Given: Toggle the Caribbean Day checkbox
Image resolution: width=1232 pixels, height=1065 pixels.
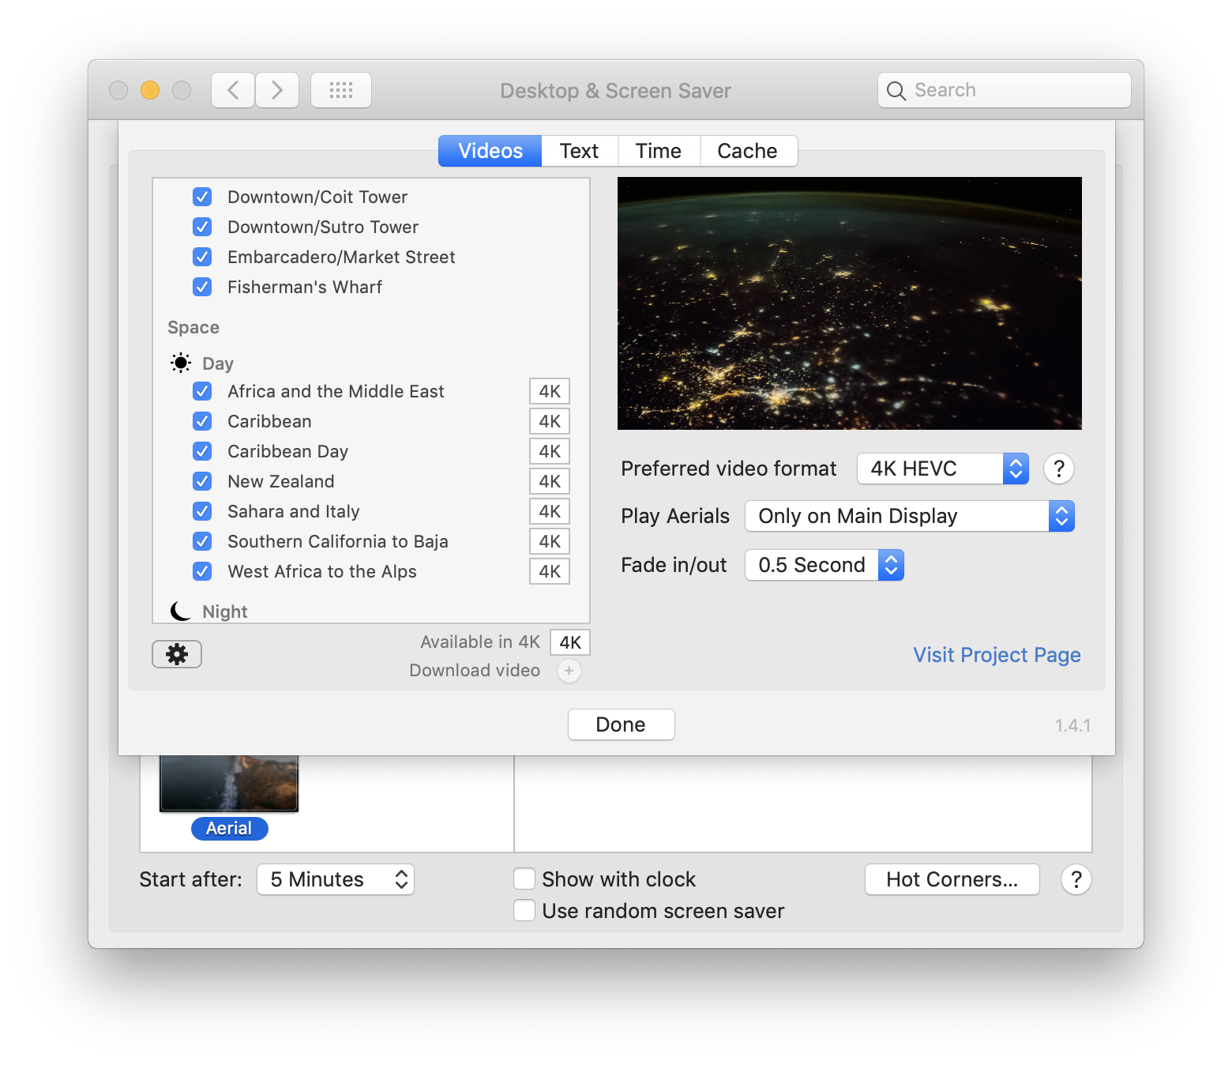Looking at the screenshot, I should [x=202, y=451].
